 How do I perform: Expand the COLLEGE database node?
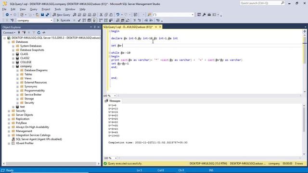[x=13, y=62]
